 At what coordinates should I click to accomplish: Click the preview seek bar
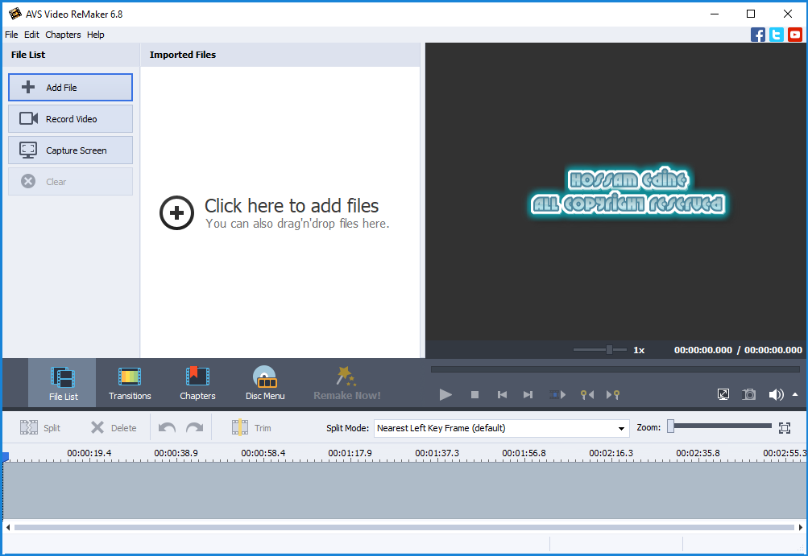pyautogui.click(x=615, y=369)
